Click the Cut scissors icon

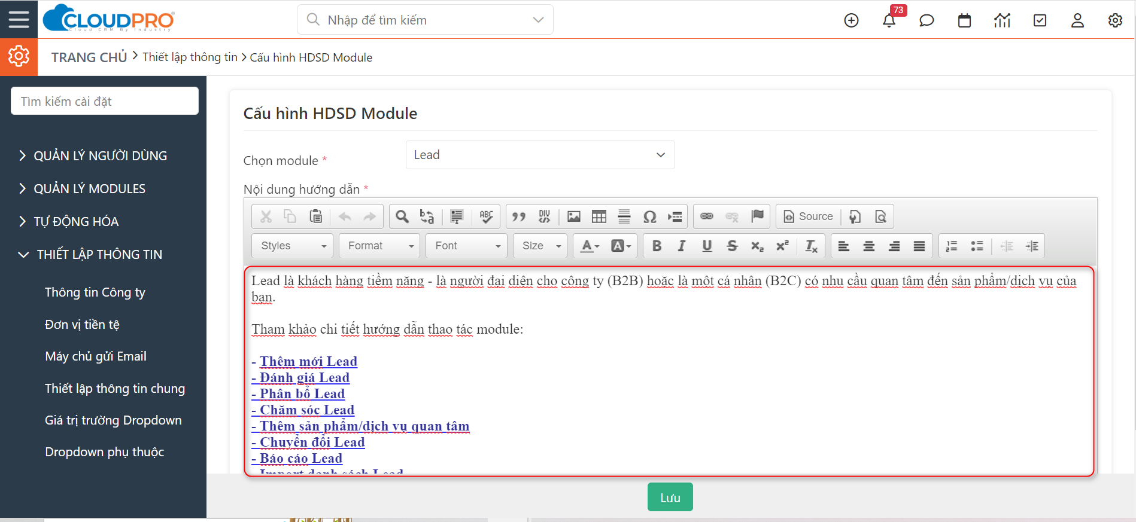266,216
